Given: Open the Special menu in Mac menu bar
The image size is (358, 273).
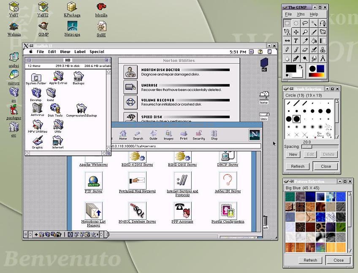Looking at the screenshot, I should (97, 52).
